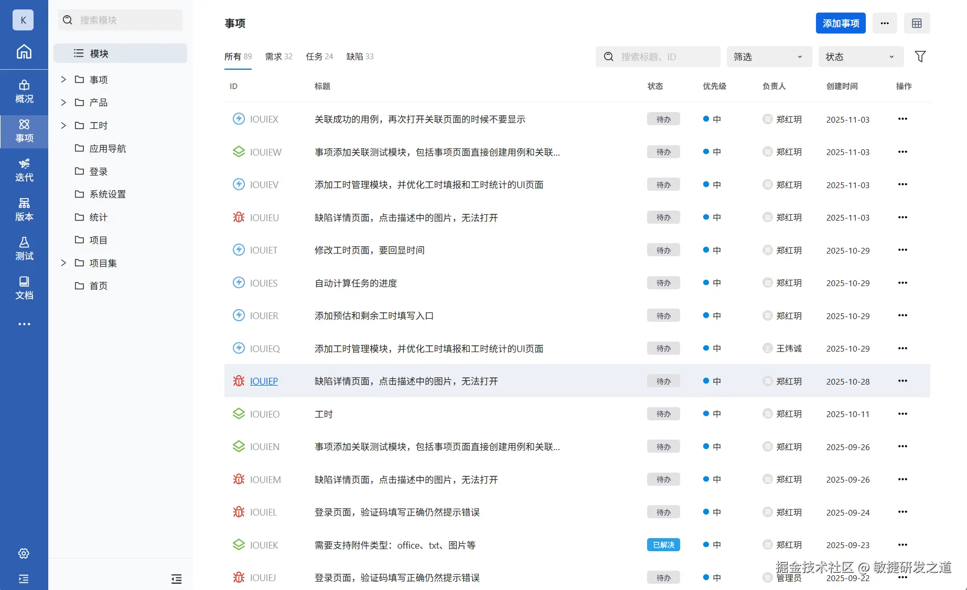
Task: Open the 文档 documents section
Action: 24,288
